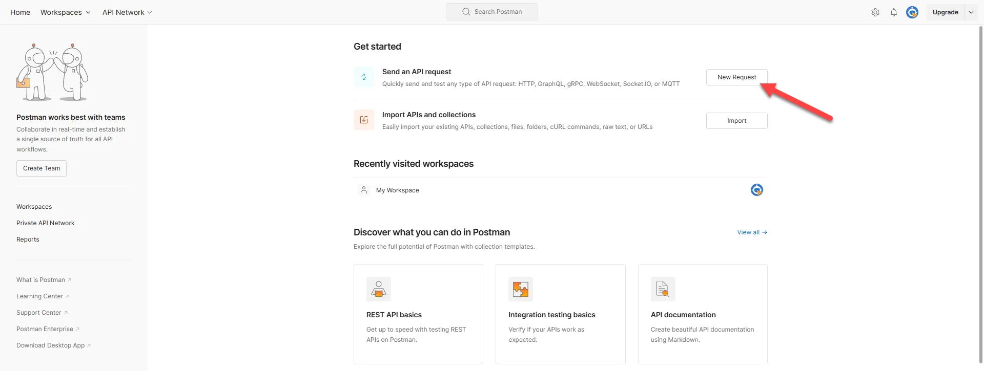Image resolution: width=984 pixels, height=371 pixels.
Task: Open the dropdown arrow beside Upgrade
Action: pyautogui.click(x=971, y=12)
